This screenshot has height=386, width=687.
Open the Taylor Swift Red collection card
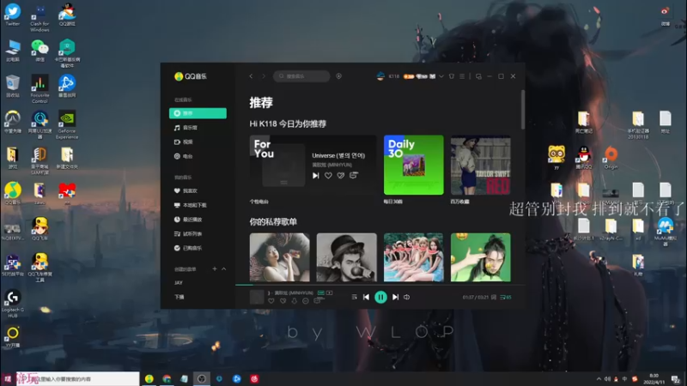(481, 165)
